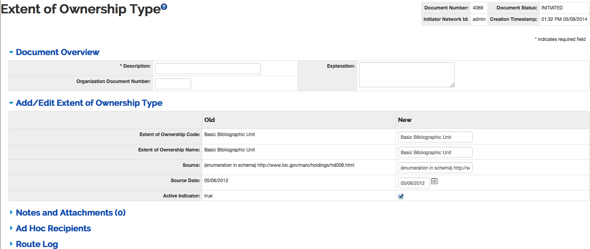Image resolution: width=590 pixels, height=249 pixels.
Task: Expand Route Log using its triangle
Action: coord(11,244)
